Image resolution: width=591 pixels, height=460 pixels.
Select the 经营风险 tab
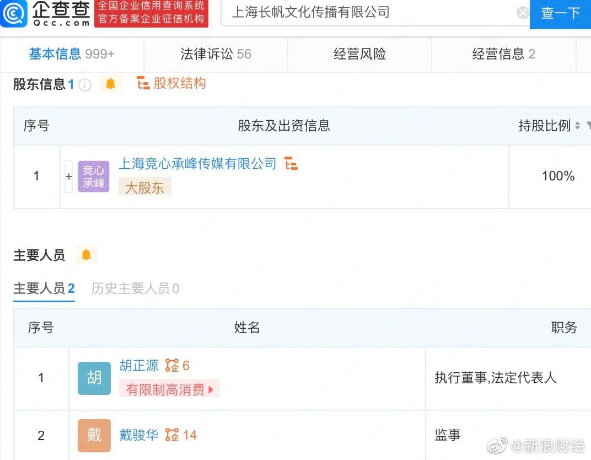click(x=359, y=54)
